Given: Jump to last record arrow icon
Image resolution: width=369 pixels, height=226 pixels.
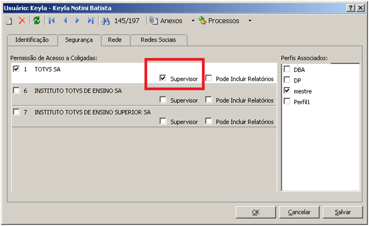Looking at the screenshot, I should (x=91, y=21).
